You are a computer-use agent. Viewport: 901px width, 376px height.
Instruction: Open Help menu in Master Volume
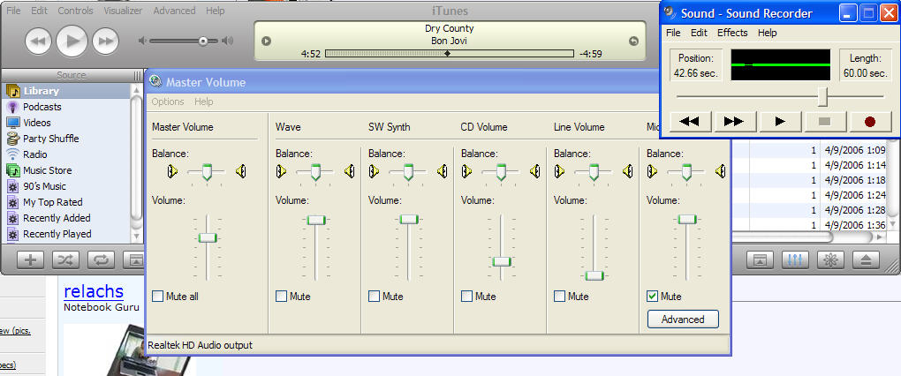203,102
